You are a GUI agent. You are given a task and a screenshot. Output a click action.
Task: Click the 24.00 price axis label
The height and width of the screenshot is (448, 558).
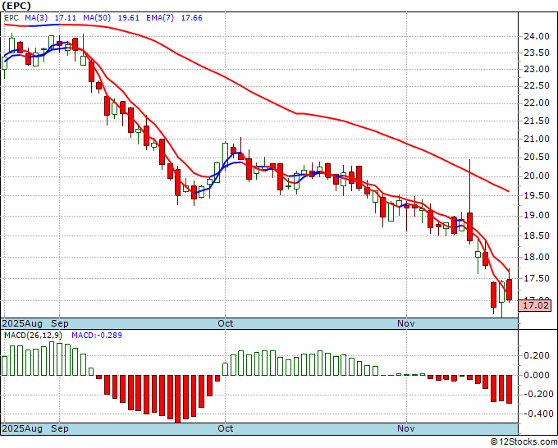click(x=537, y=36)
